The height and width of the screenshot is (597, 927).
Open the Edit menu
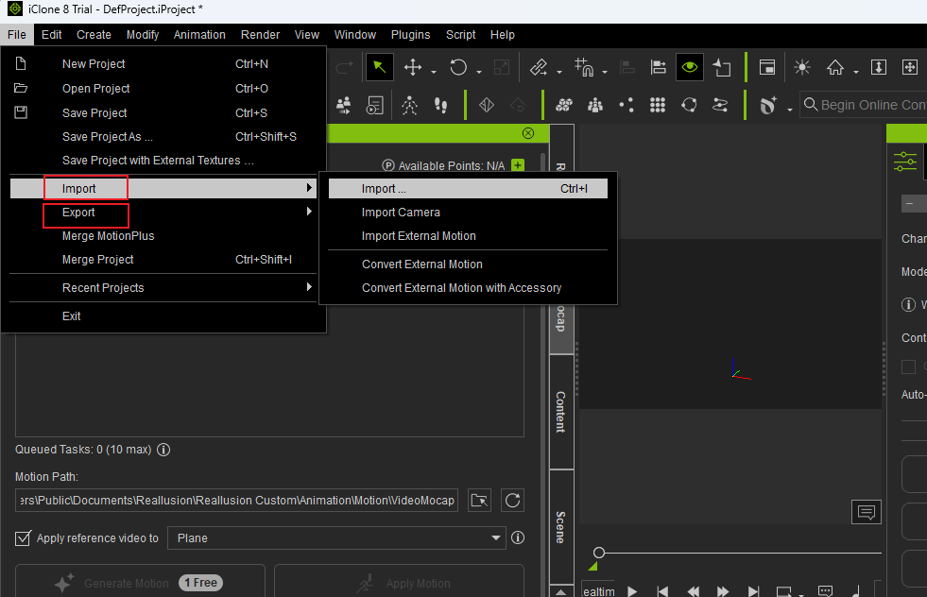coord(51,35)
